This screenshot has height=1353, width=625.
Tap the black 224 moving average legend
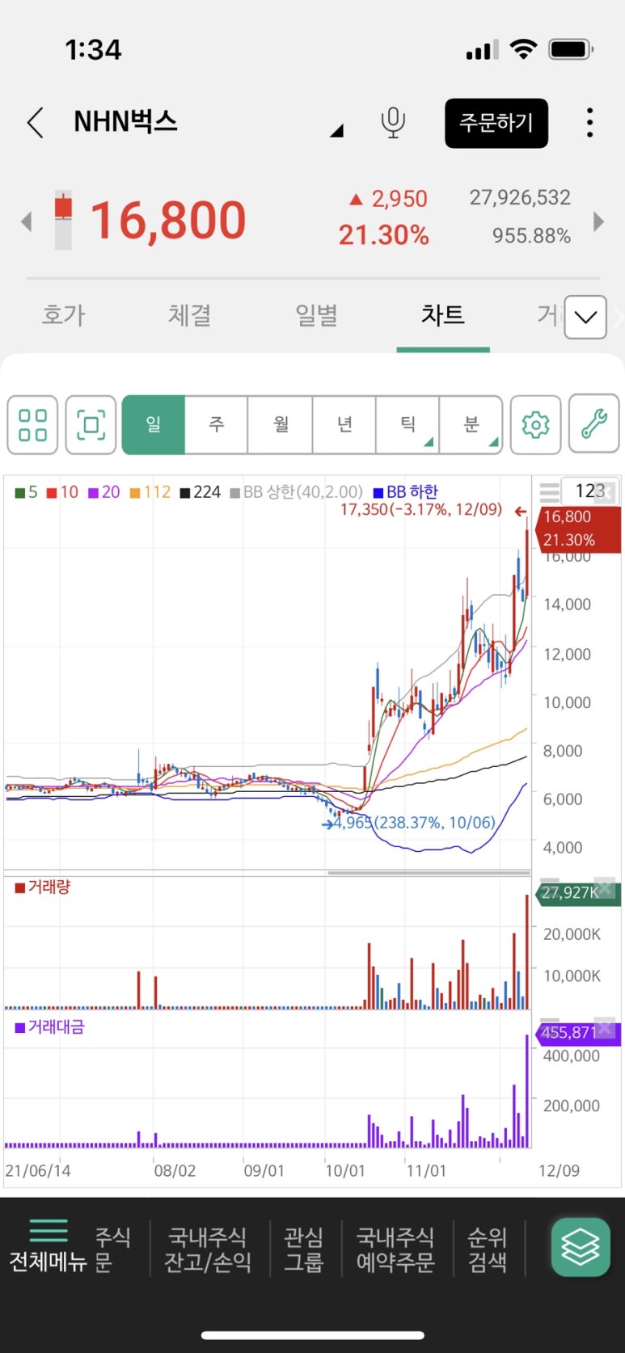pyautogui.click(x=201, y=492)
